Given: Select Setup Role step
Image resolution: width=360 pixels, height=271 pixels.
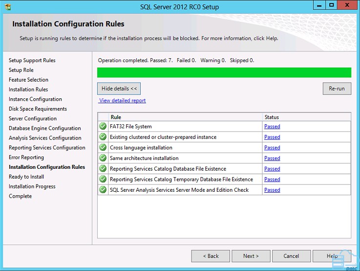Looking at the screenshot, I should [21, 70].
